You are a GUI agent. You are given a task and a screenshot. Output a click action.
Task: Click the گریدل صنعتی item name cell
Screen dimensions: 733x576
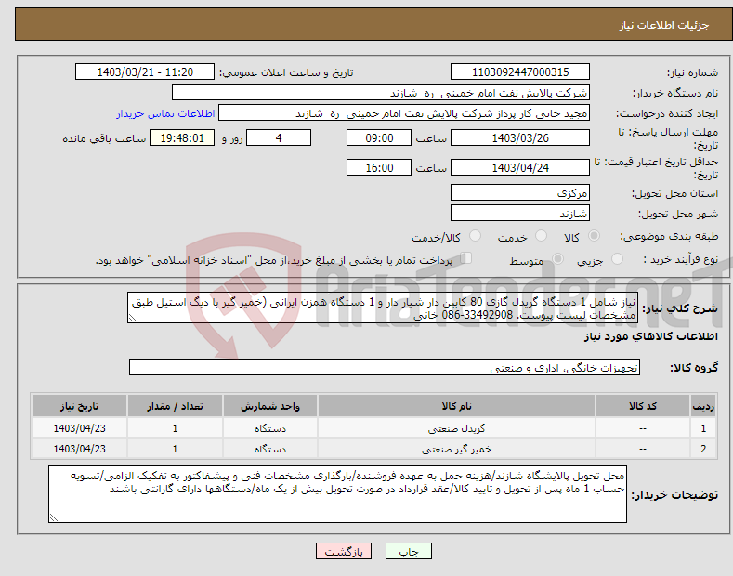(456, 428)
